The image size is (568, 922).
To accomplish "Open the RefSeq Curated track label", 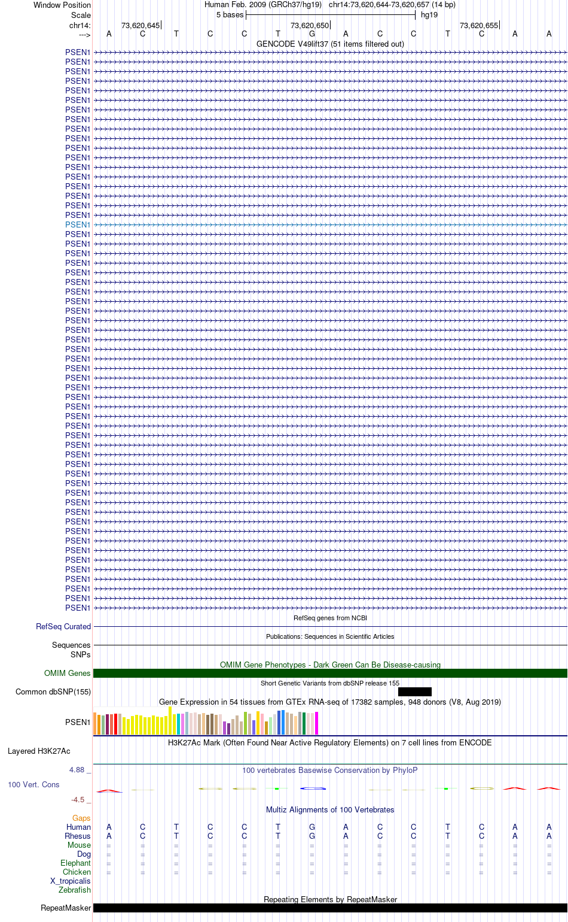I will pyautogui.click(x=63, y=627).
